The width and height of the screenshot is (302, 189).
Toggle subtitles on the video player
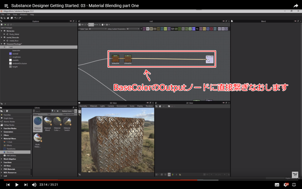pos(277,185)
